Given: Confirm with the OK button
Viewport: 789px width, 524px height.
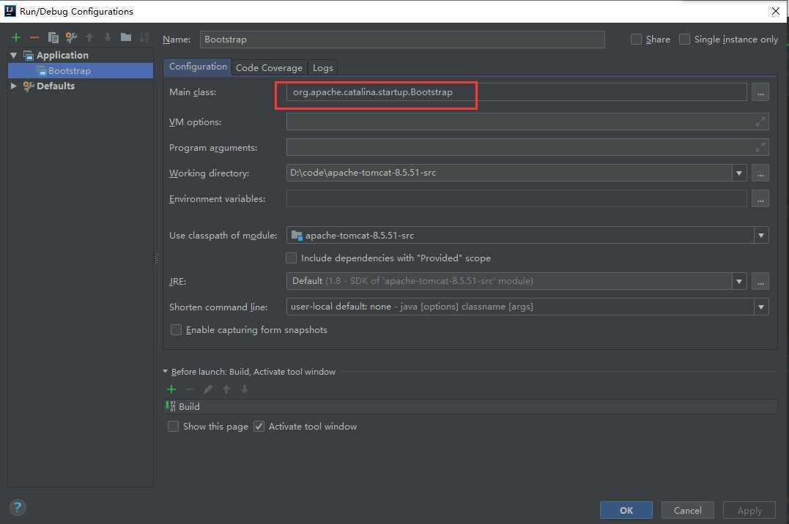Looking at the screenshot, I should [x=626, y=510].
